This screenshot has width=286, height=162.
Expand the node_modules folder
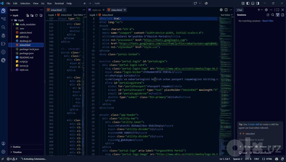coord(13,24)
